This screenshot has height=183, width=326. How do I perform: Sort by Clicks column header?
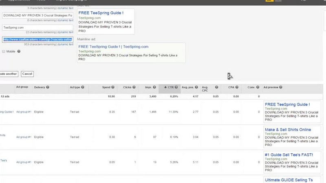[127, 87]
